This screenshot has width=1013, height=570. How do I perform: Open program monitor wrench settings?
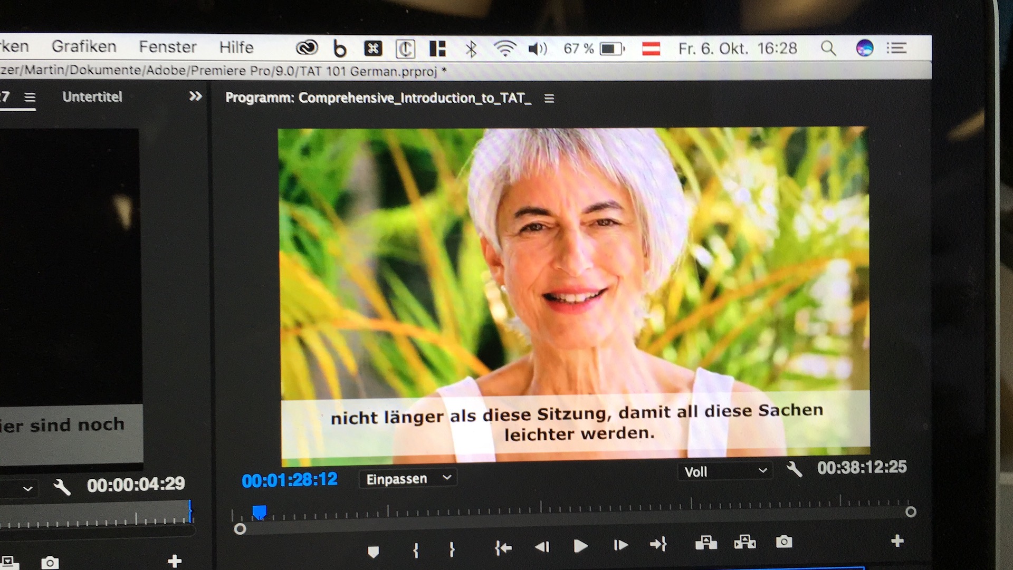[x=794, y=469]
